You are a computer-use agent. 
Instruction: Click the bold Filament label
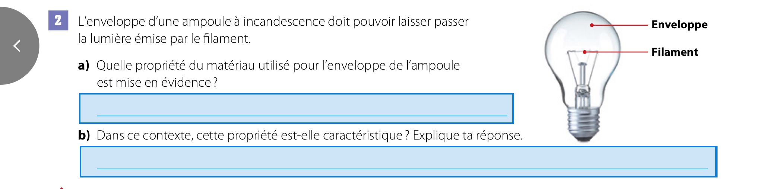674,52
